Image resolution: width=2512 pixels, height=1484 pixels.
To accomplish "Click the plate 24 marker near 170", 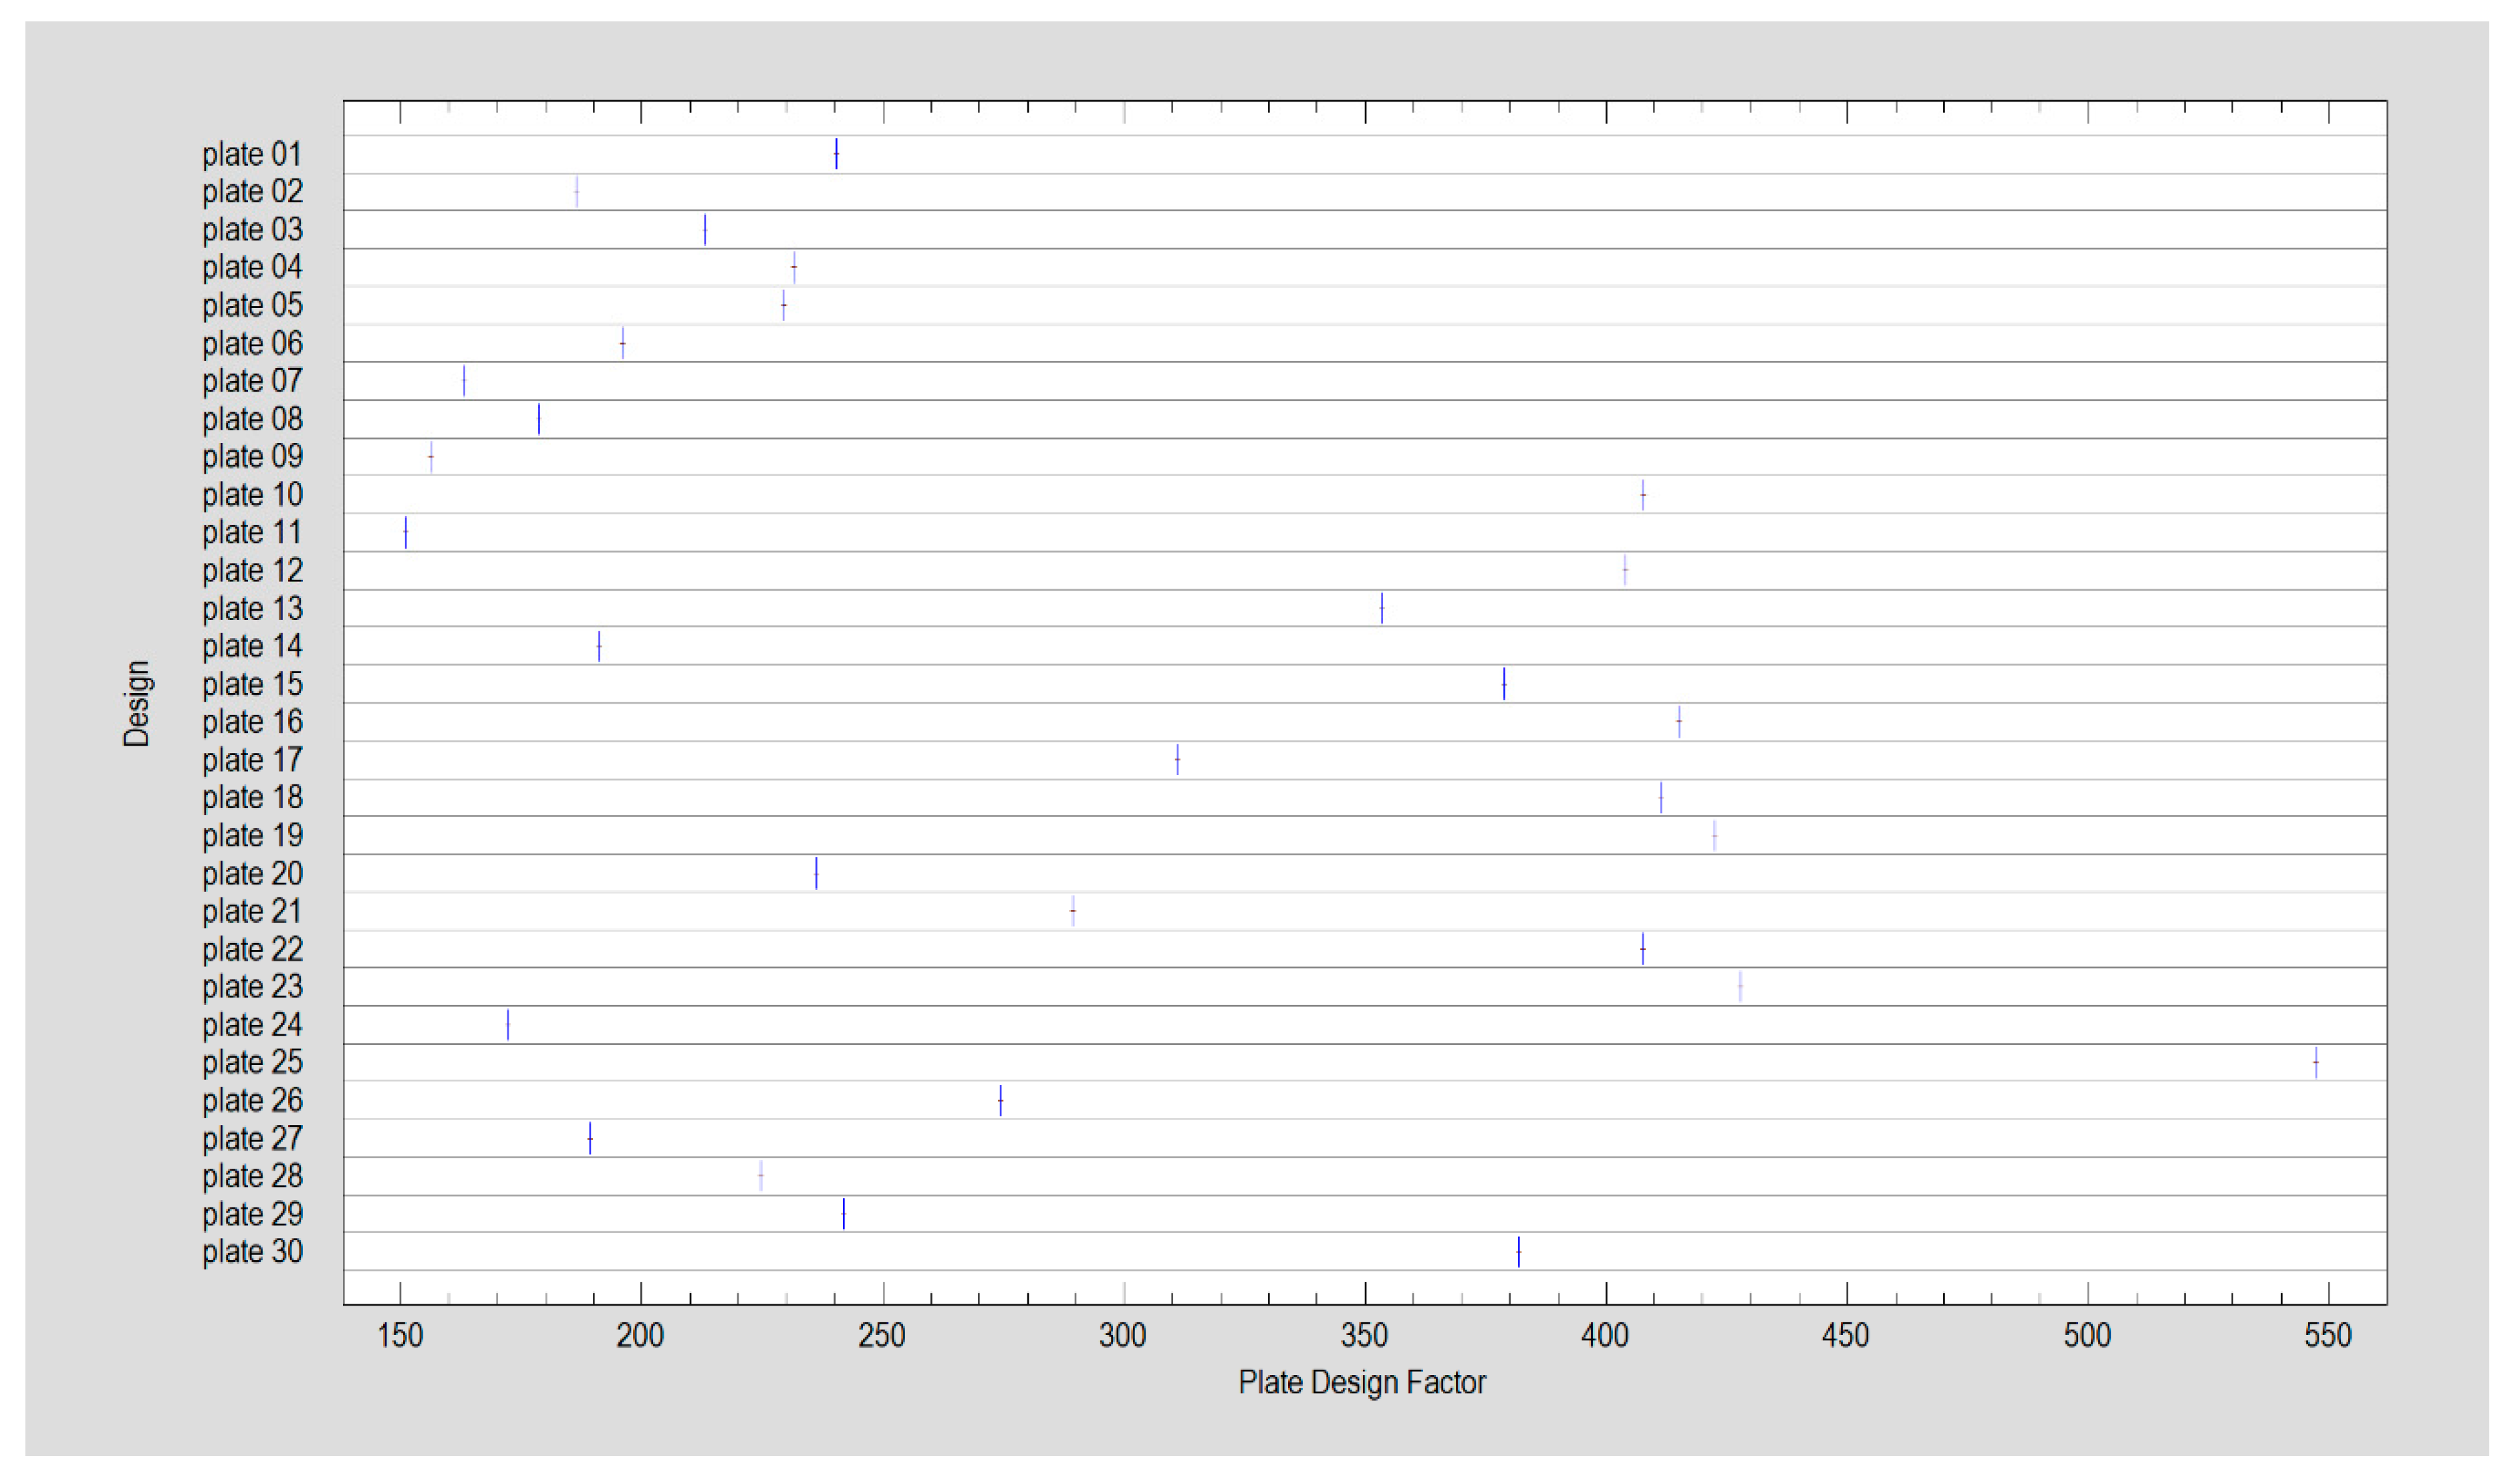I will tap(508, 1025).
